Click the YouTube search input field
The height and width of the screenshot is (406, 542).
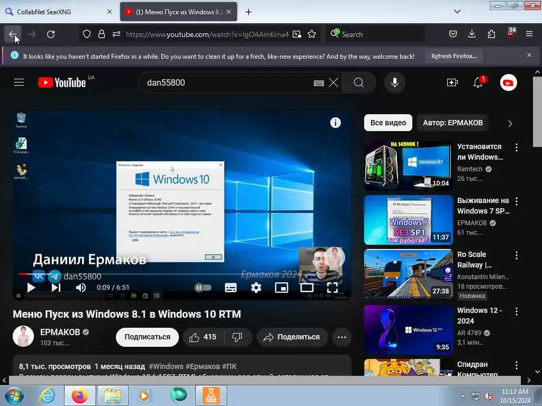(228, 82)
